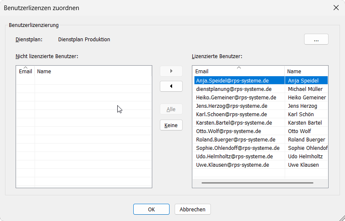Sort licensed users by Name column header

click(306, 71)
